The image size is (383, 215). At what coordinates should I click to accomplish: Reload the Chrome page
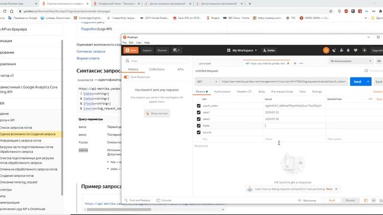tap(4, 11)
